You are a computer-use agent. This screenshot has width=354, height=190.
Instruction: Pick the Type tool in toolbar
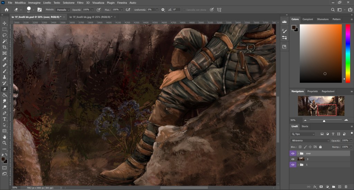[4, 119]
